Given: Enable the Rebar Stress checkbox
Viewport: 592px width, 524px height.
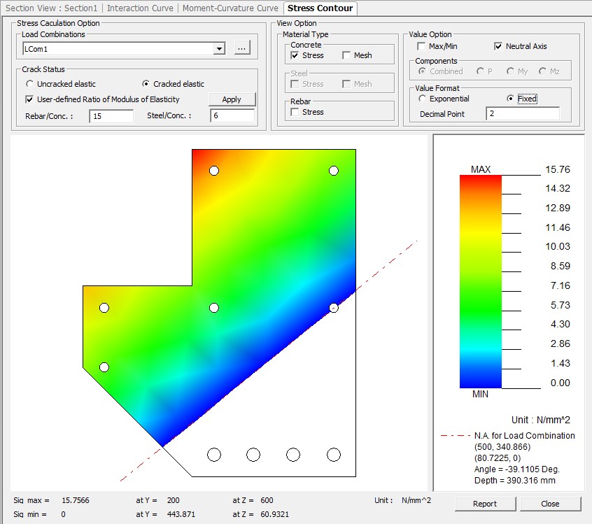Looking at the screenshot, I should [x=295, y=112].
